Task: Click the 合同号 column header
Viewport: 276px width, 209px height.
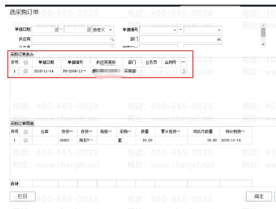Action: point(171,62)
